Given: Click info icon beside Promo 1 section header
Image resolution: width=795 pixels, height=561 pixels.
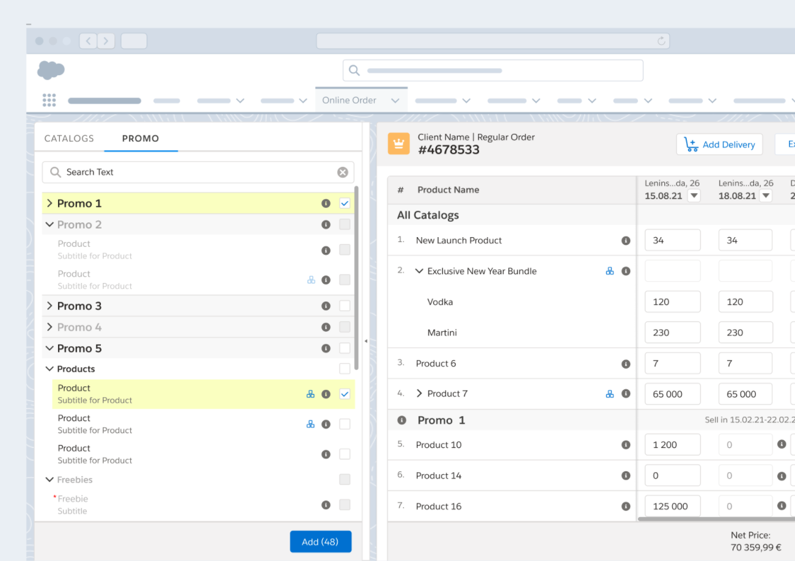Looking at the screenshot, I should [x=401, y=420].
